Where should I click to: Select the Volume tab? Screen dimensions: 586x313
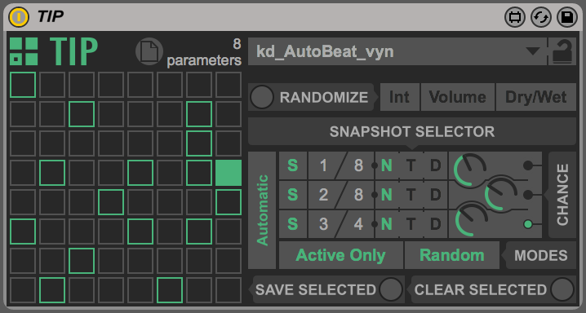pos(457,97)
